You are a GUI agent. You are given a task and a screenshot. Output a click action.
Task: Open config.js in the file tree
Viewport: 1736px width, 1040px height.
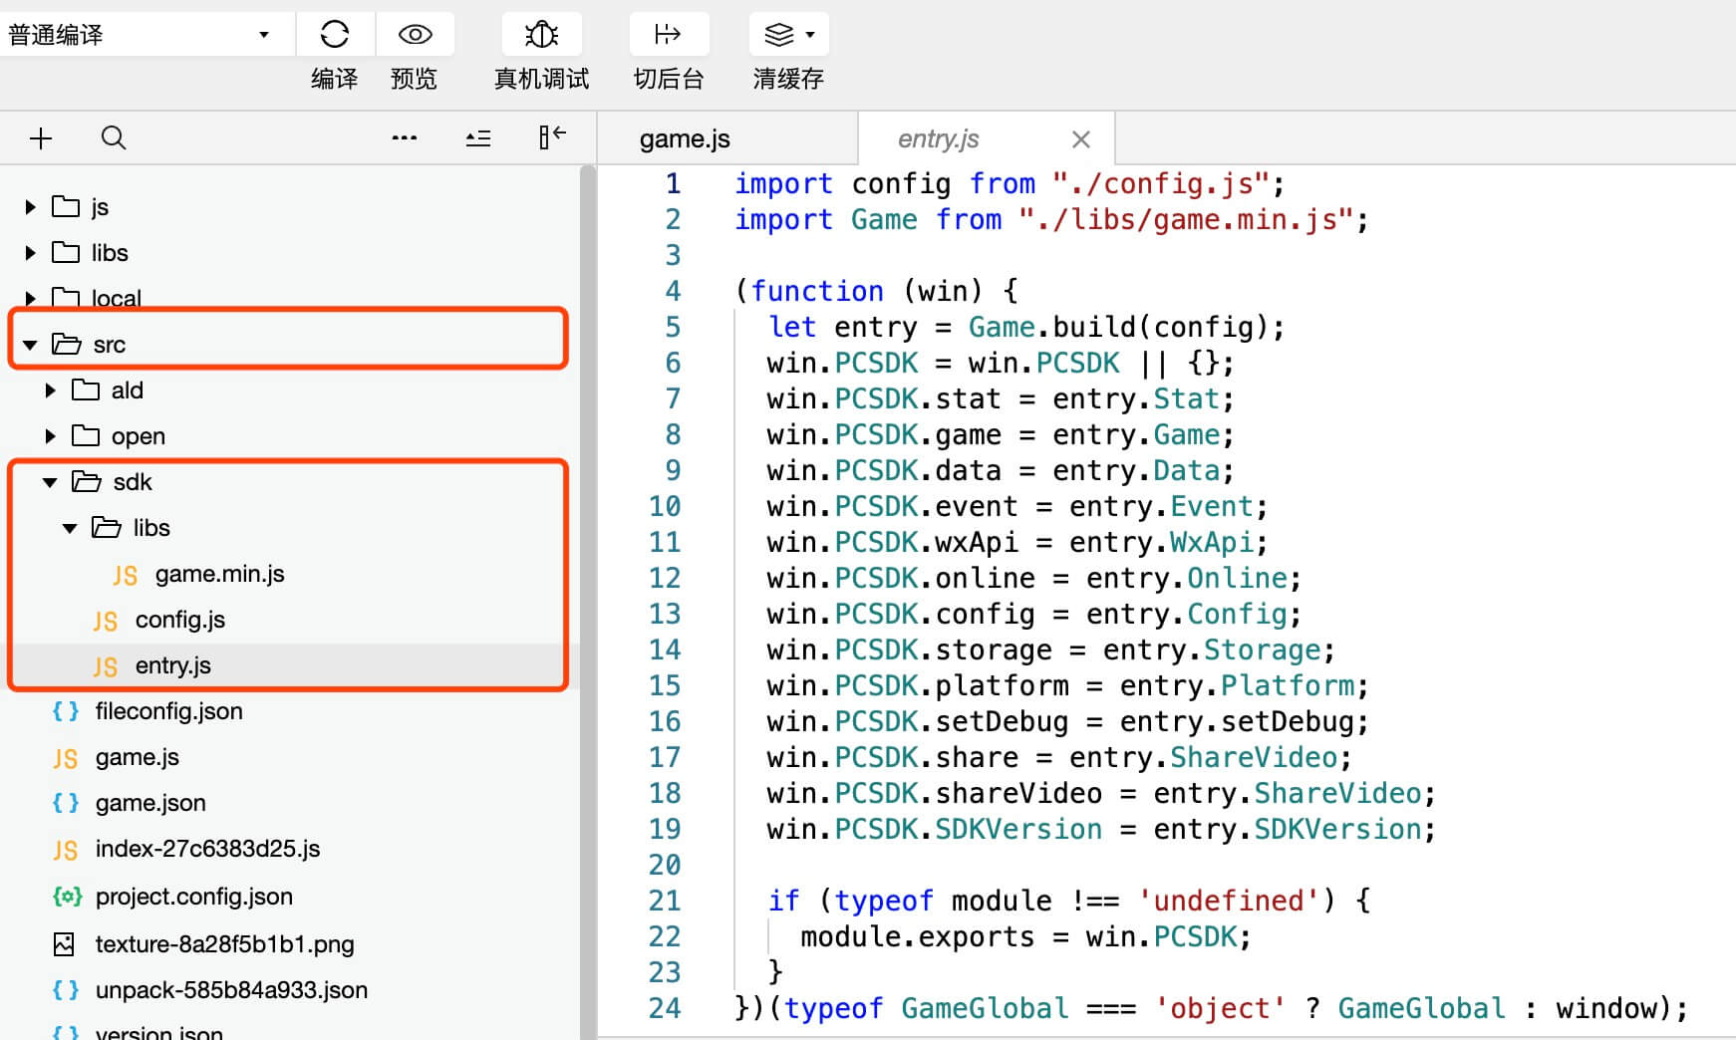tap(179, 620)
